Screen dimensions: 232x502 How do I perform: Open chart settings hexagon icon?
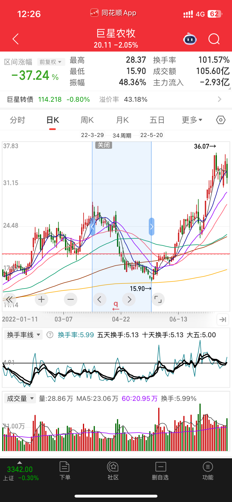pyautogui.click(x=221, y=120)
